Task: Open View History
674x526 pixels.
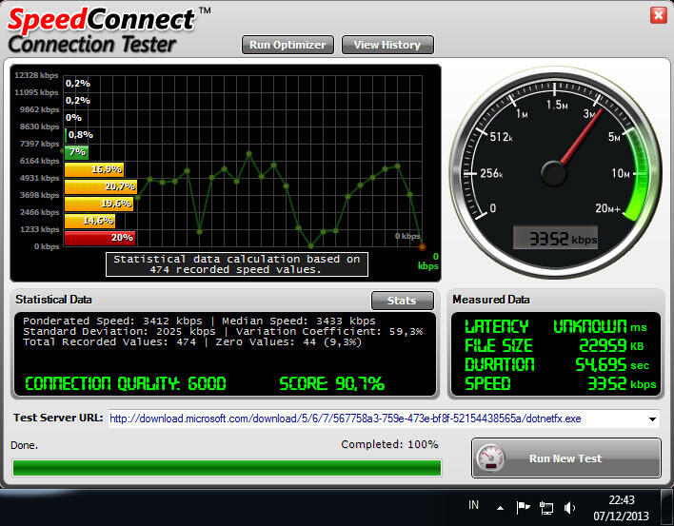Action: click(x=387, y=45)
